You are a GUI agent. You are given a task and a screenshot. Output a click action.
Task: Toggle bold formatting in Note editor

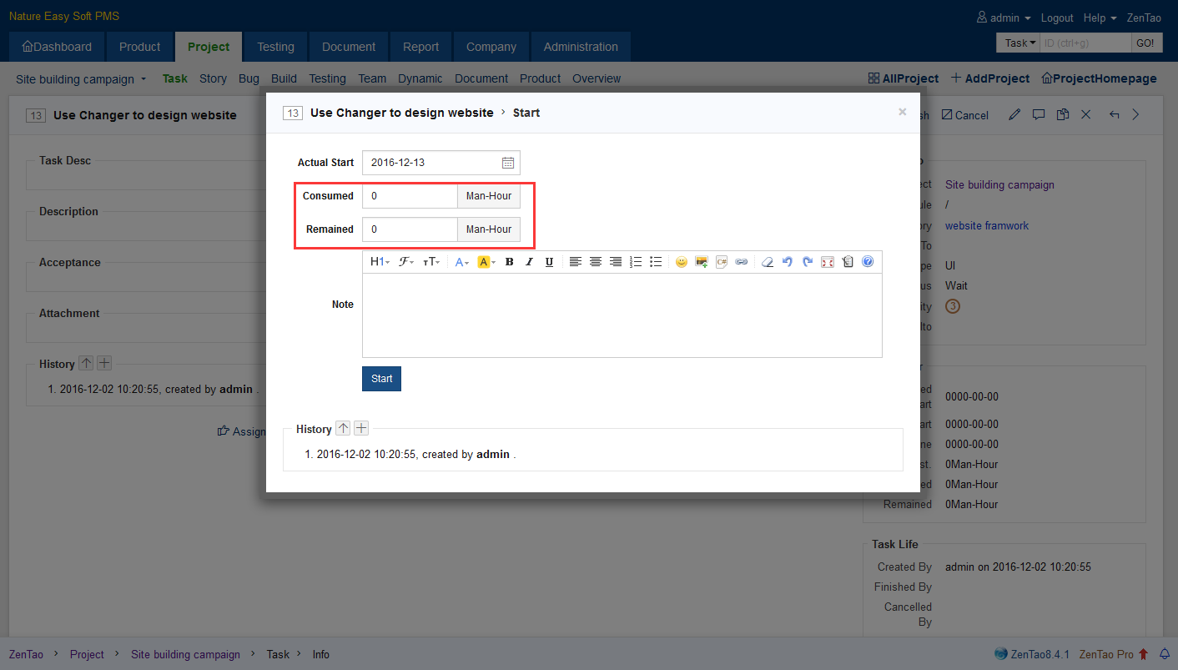click(509, 262)
